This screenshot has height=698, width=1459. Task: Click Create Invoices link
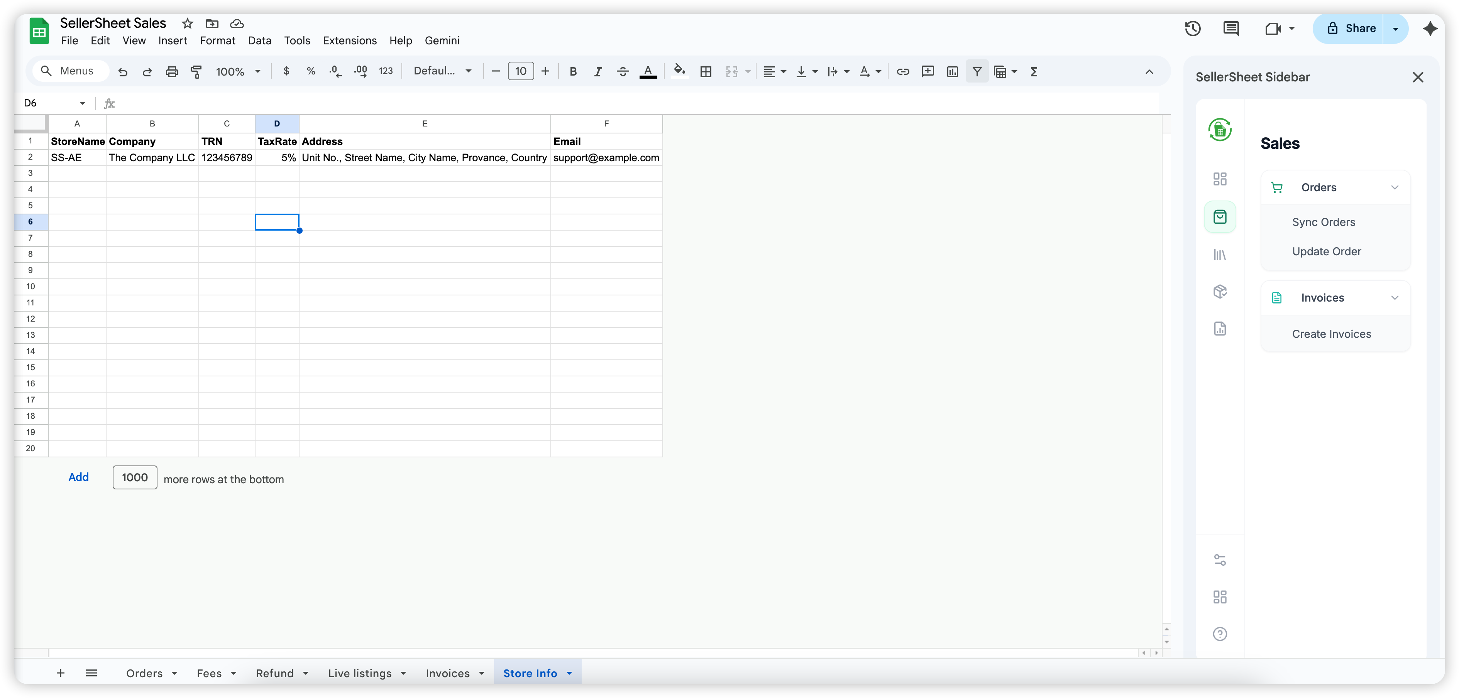(x=1331, y=334)
